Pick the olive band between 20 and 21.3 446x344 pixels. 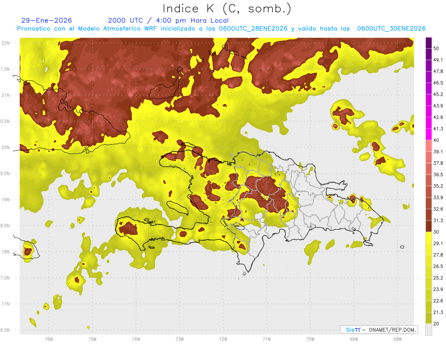(429, 318)
